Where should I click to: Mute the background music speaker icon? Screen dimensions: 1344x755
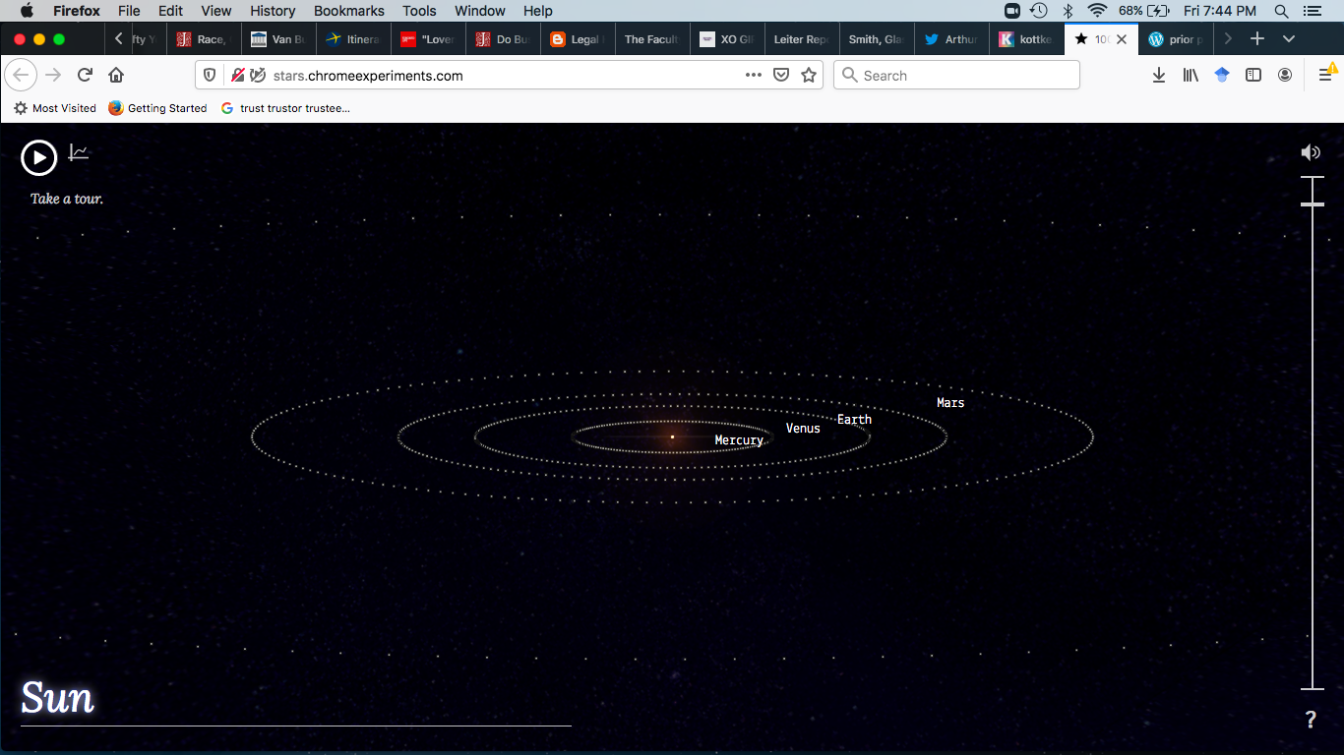[1311, 151]
